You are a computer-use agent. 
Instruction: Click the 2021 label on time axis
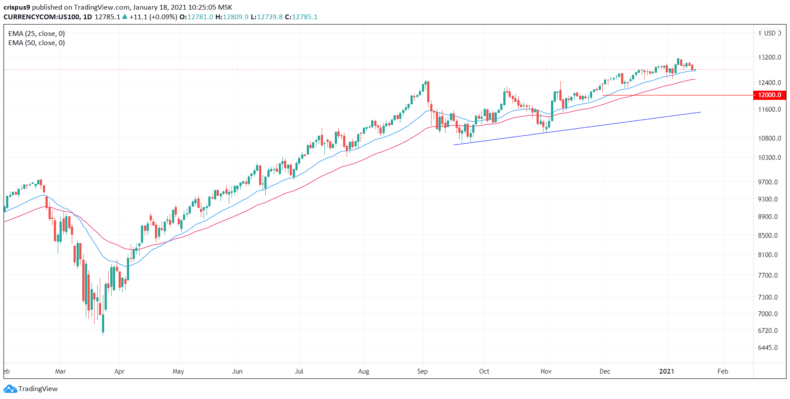click(667, 371)
